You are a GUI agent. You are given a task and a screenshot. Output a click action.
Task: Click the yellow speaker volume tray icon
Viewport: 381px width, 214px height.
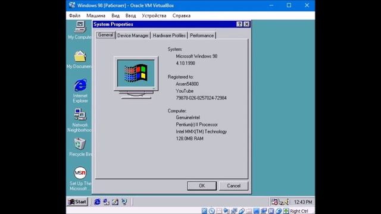point(286,202)
